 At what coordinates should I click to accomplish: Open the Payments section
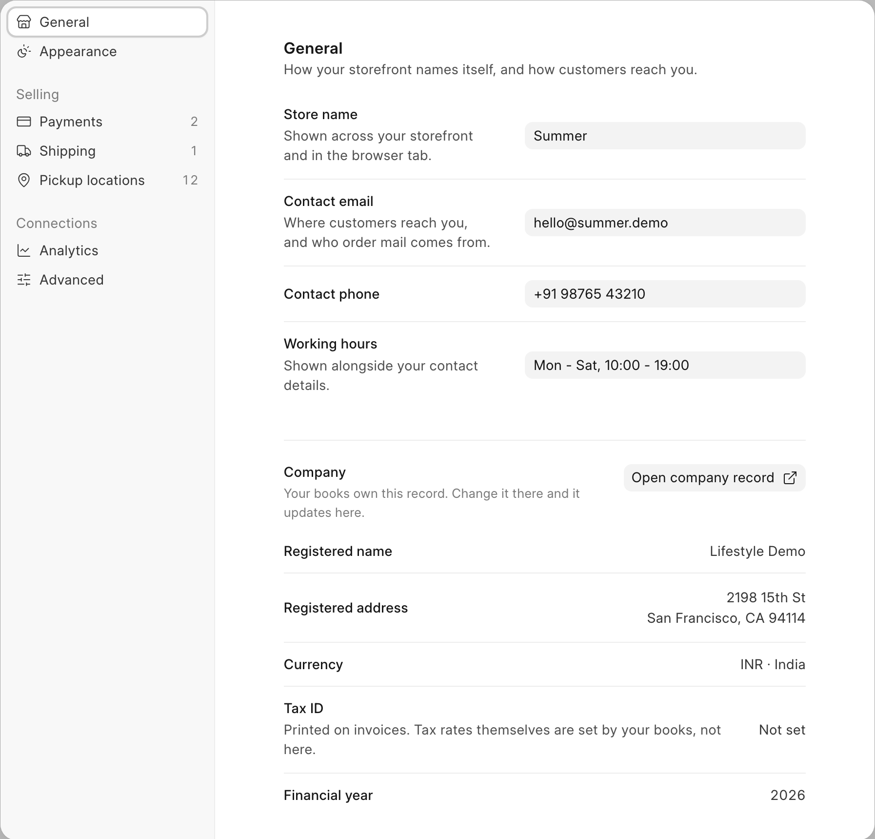pyautogui.click(x=107, y=122)
